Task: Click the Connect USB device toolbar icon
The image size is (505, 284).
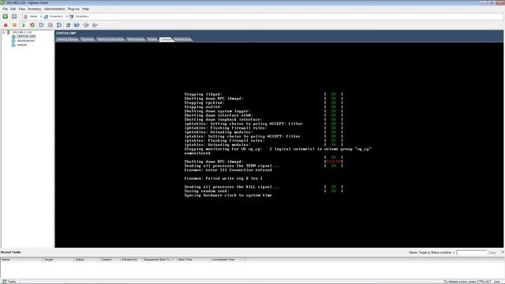Action: pyautogui.click(x=95, y=25)
